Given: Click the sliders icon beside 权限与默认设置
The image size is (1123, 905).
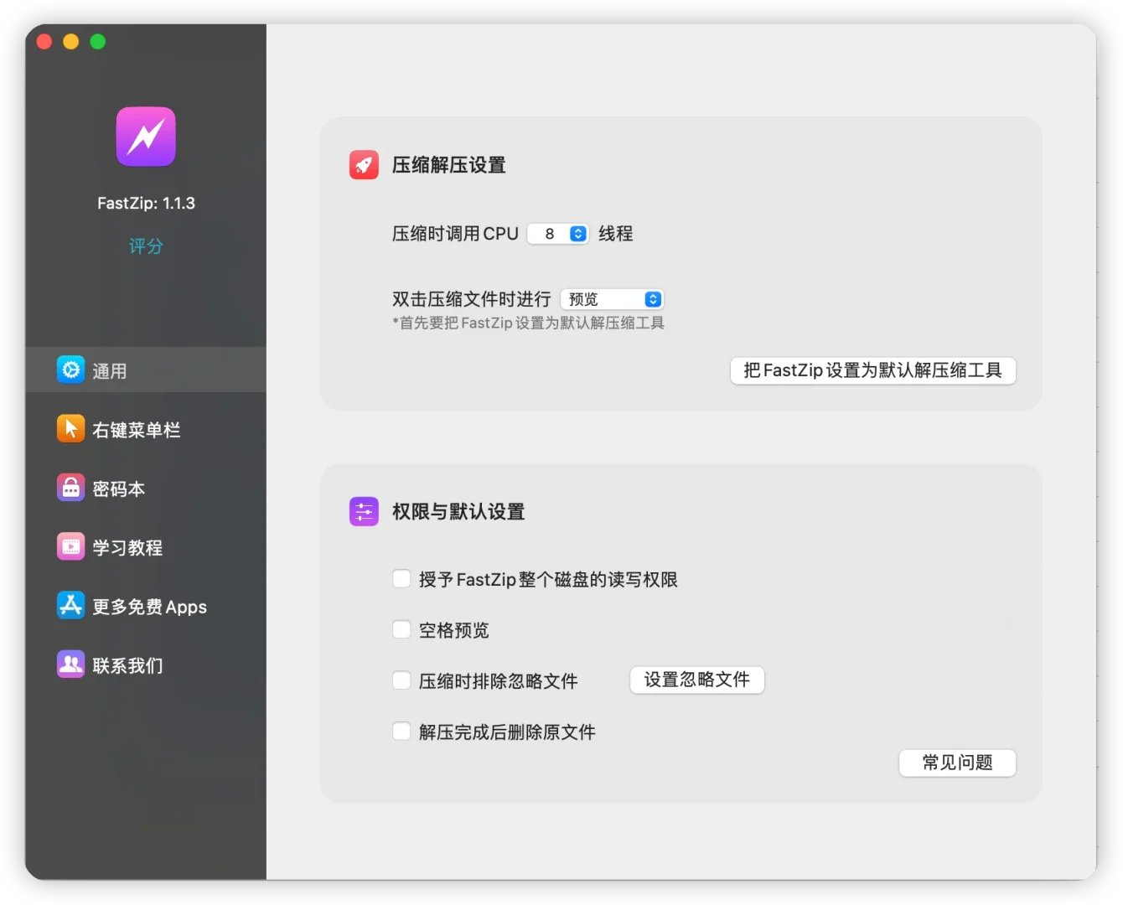Looking at the screenshot, I should click(364, 511).
